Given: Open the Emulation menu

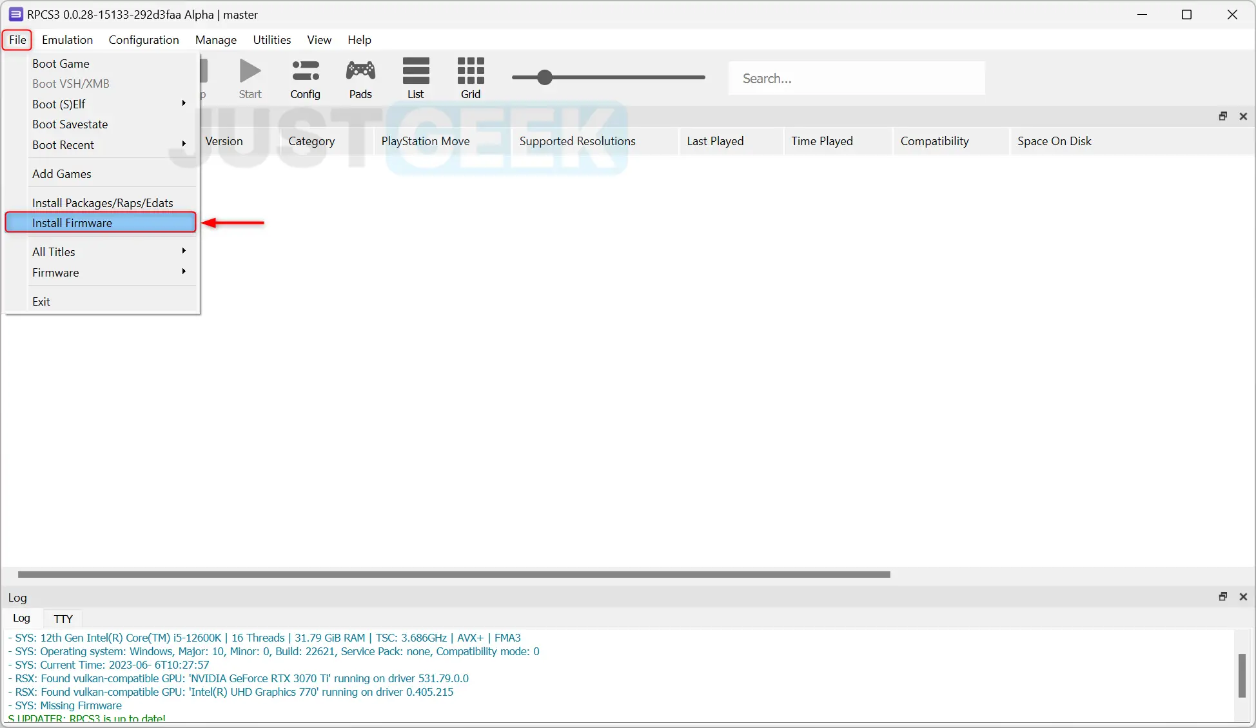Looking at the screenshot, I should point(67,40).
